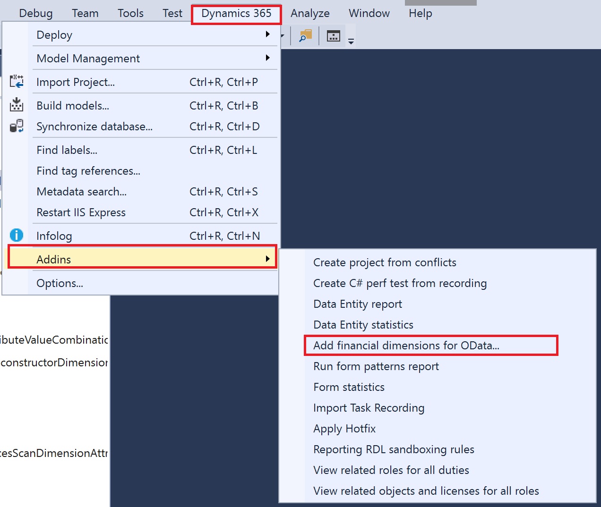Choose Create project from conflicts
Image resolution: width=601 pixels, height=507 pixels.
(385, 262)
